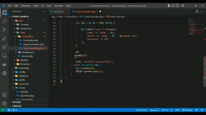Screen dimensions: 206x115
Task: Open StripeController.php in Explorer
Action: point(29,44)
